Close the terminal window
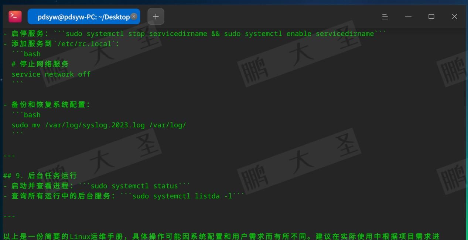 coord(455,17)
